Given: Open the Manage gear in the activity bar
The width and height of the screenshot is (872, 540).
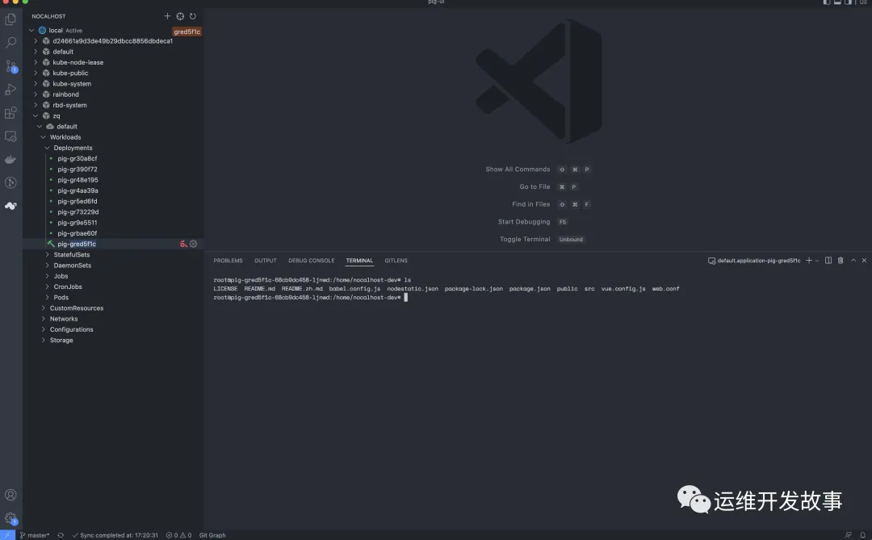Looking at the screenshot, I should pos(10,518).
